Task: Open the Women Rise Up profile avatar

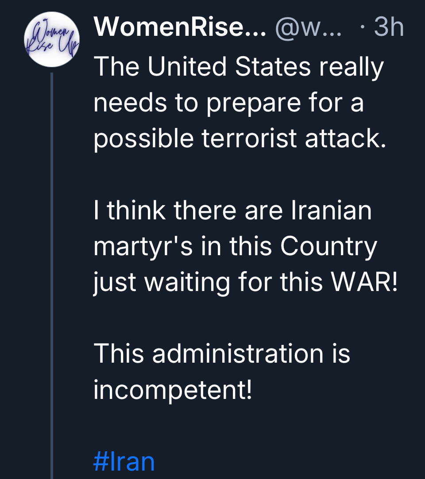Action: coord(51,39)
